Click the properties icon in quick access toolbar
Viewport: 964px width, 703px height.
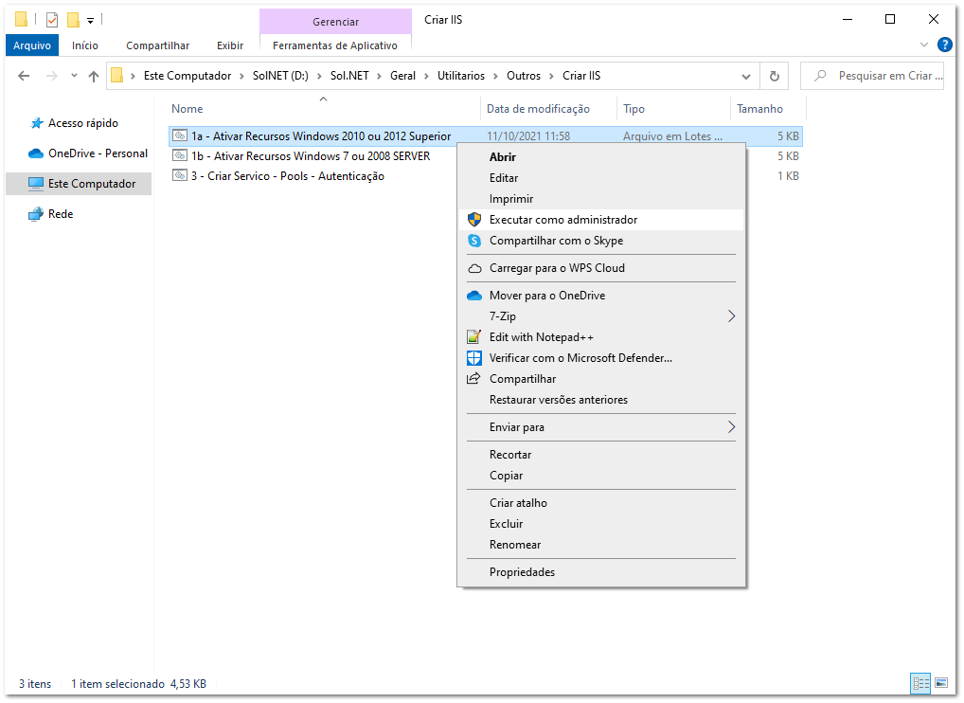click(52, 19)
